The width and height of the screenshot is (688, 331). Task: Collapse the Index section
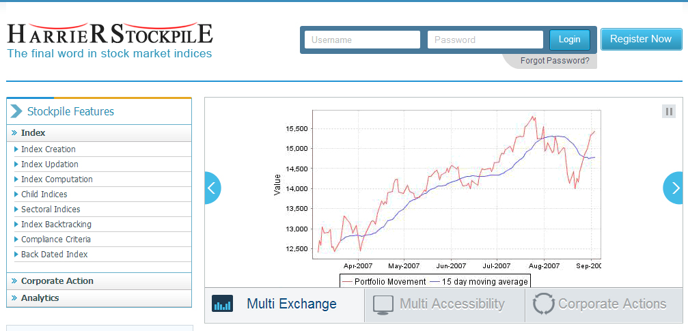99,133
